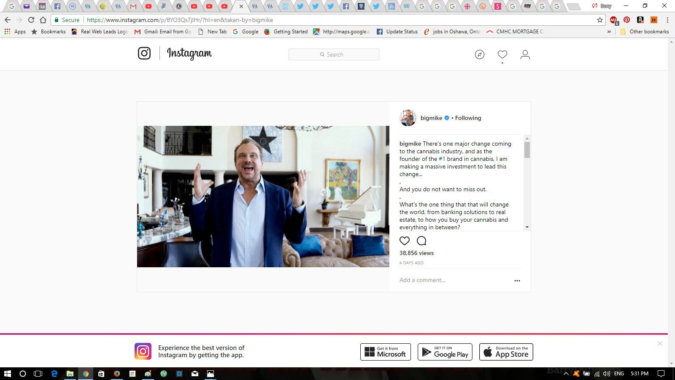Open Firefox from the taskbar

(x=117, y=374)
